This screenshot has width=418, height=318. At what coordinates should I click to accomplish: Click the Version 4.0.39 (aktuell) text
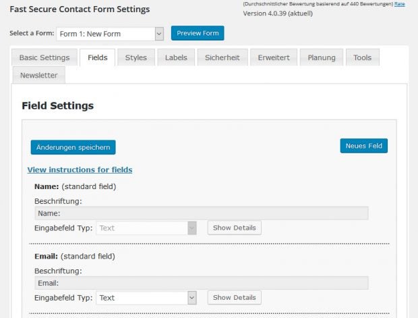coord(278,14)
